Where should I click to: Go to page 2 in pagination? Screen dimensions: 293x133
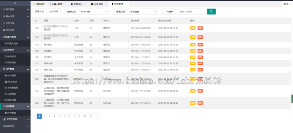pos(44,116)
